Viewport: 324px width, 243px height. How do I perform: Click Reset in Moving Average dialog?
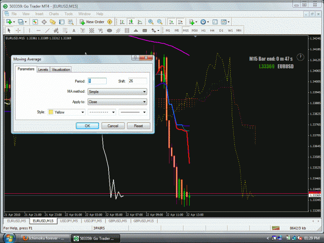pyautogui.click(x=138, y=126)
